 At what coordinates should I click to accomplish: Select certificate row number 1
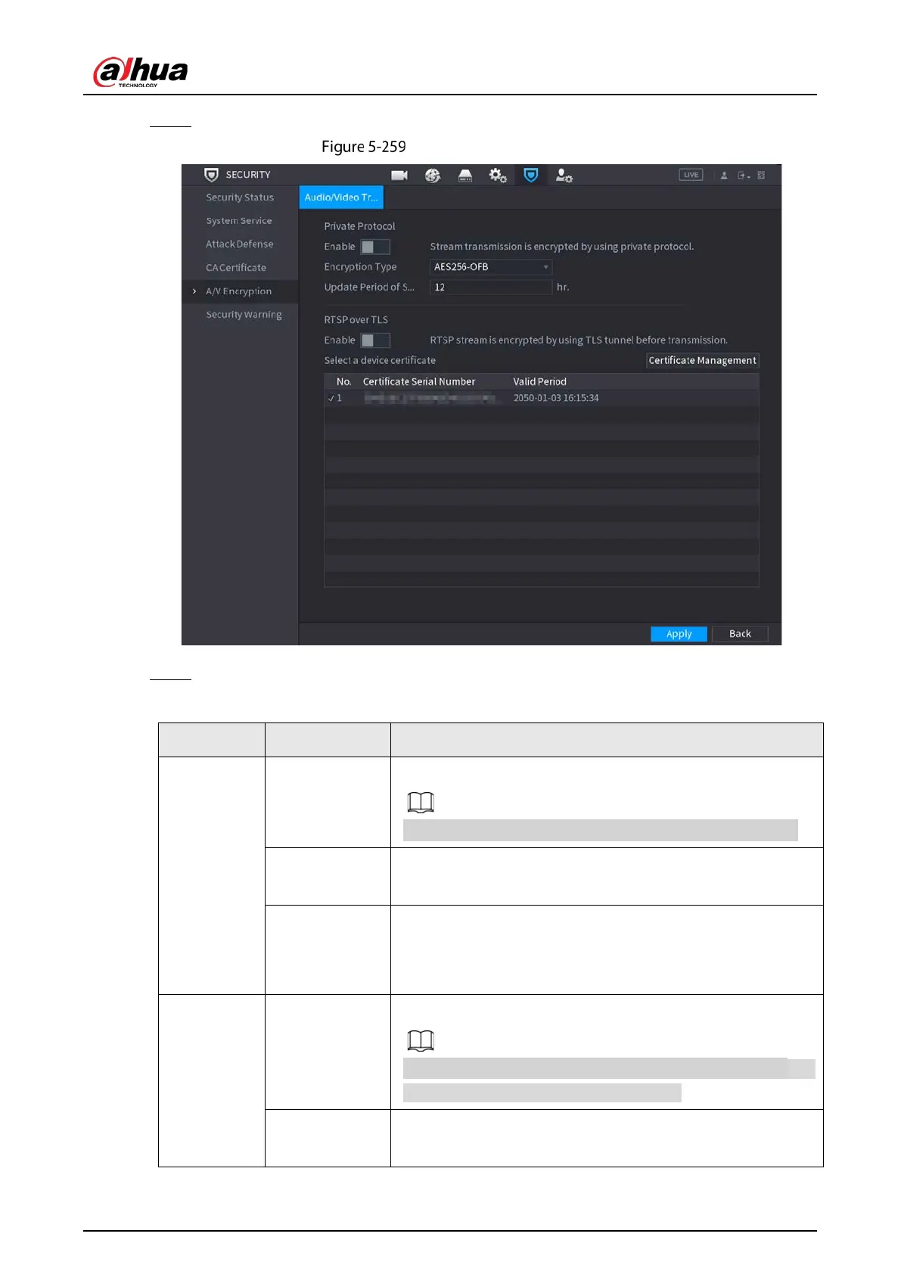pyautogui.click(x=541, y=398)
